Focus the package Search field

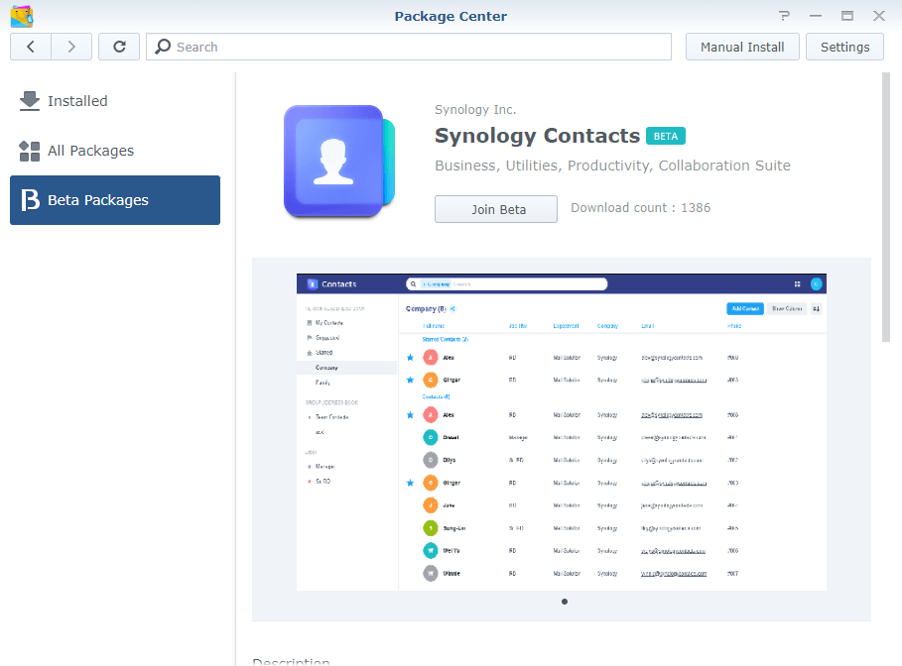click(x=409, y=47)
